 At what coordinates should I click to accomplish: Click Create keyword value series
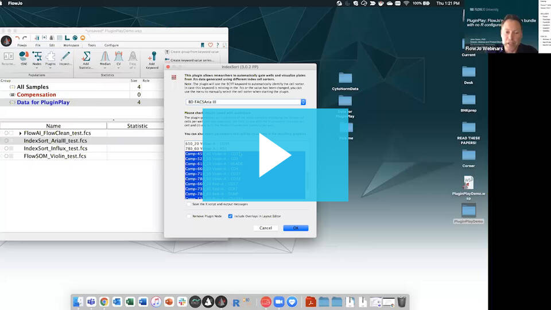189,60
